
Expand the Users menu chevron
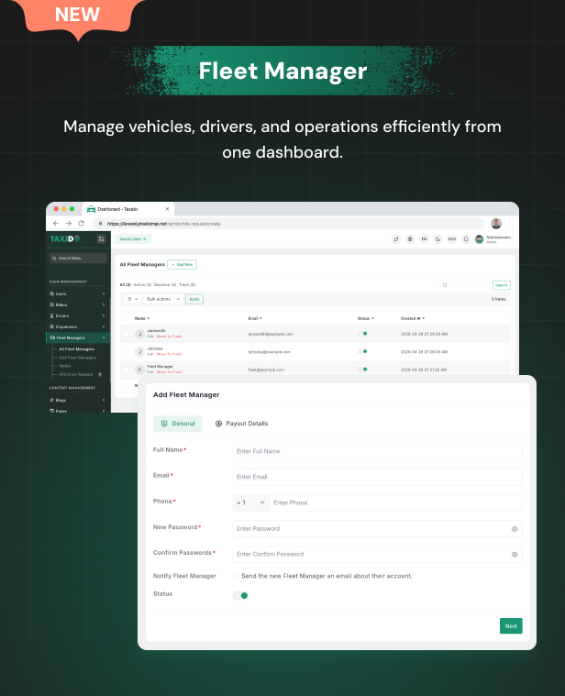point(104,293)
